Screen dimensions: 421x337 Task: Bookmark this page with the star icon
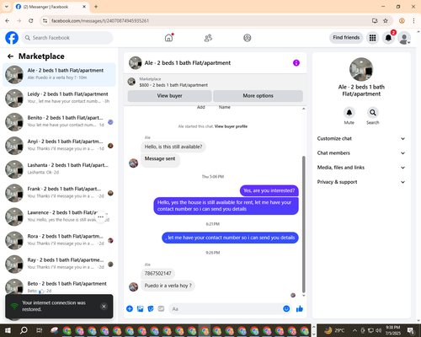click(x=386, y=21)
